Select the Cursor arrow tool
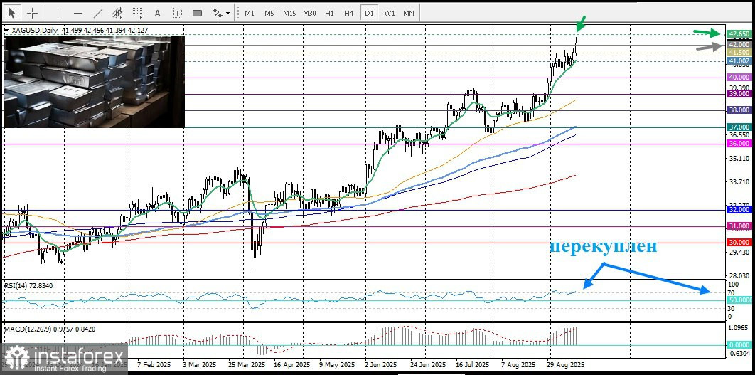755x375 pixels. (12, 13)
